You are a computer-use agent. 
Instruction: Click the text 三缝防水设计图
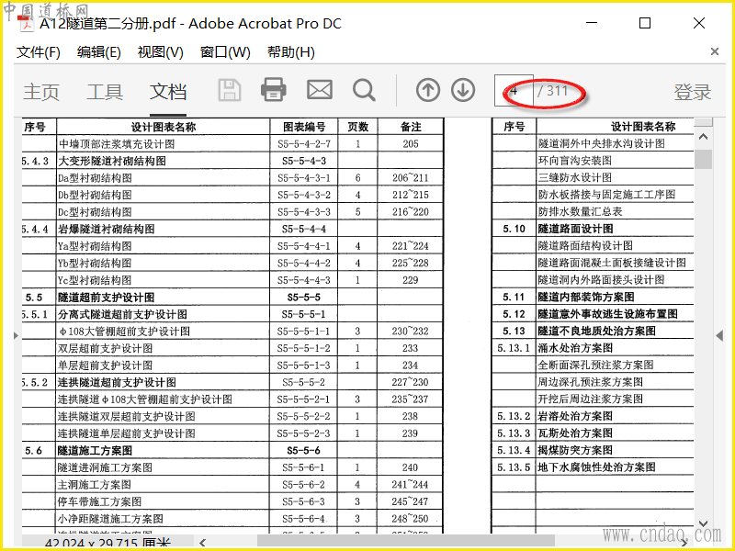(575, 177)
